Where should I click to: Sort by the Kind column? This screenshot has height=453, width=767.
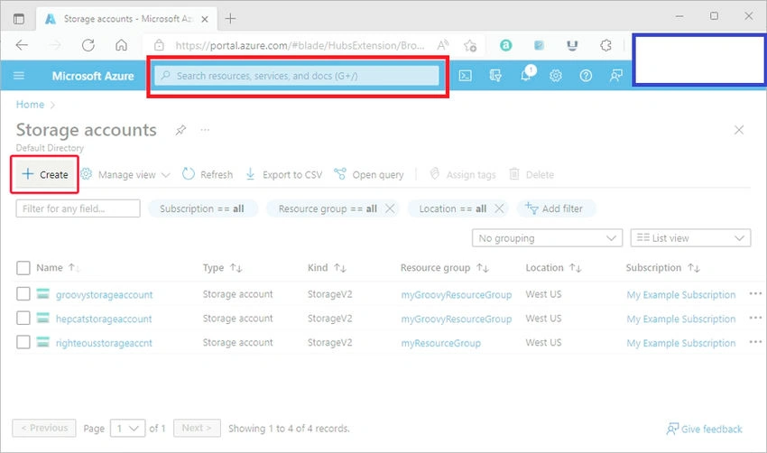327,268
